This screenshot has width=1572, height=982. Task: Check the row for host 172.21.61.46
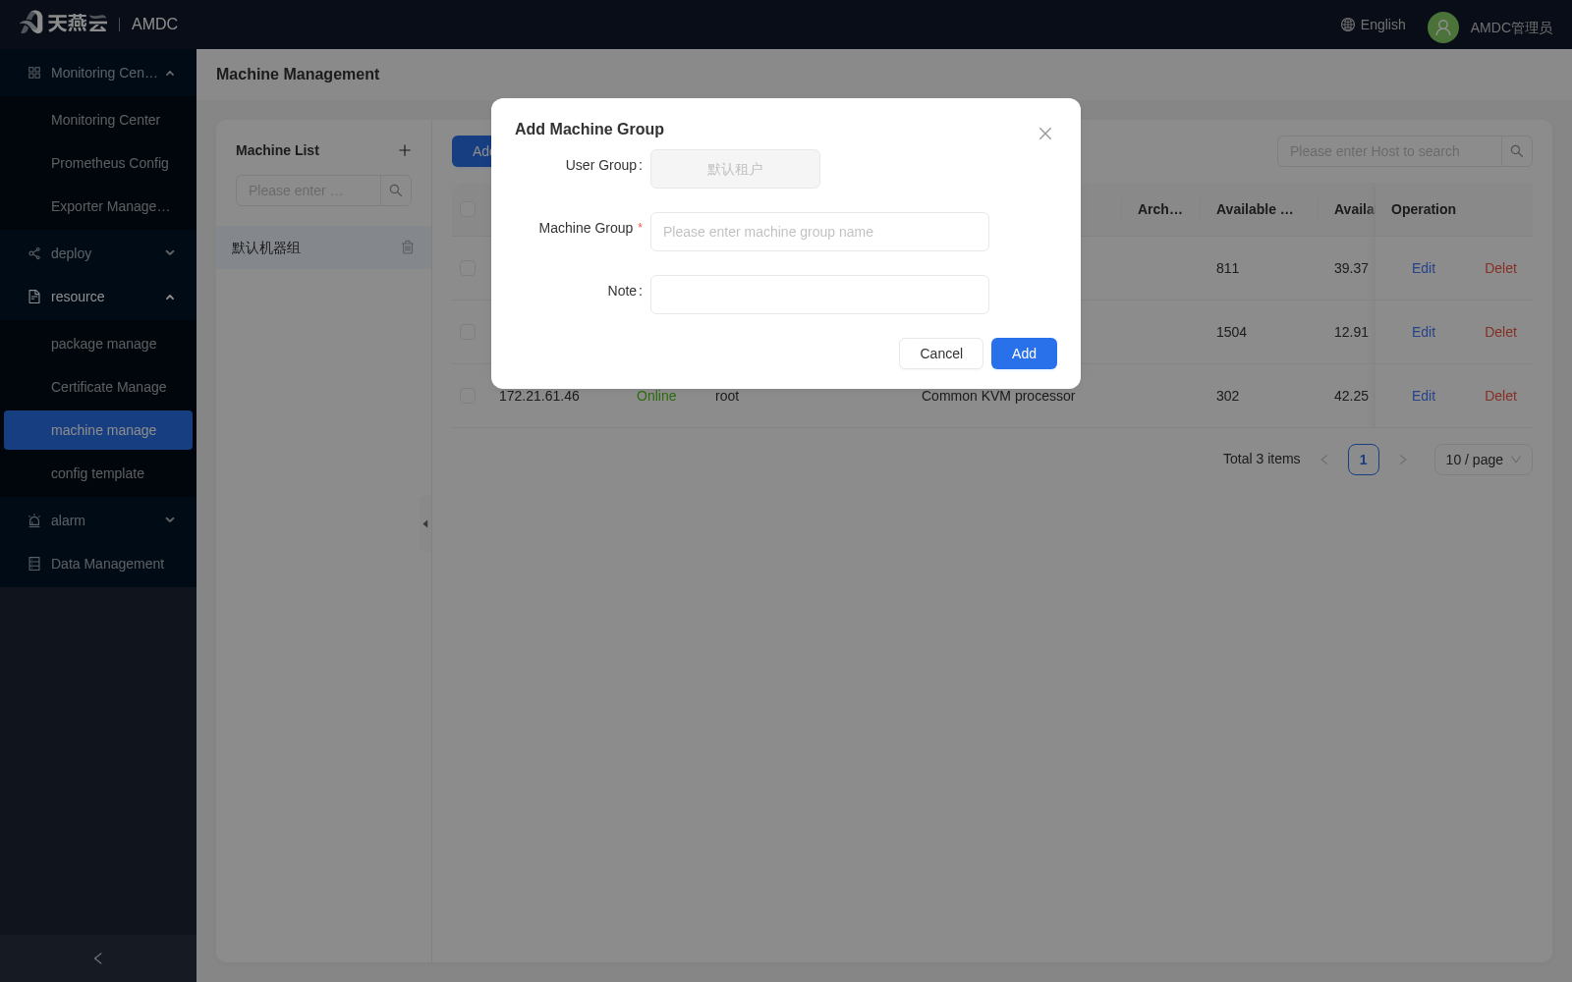point(468,396)
